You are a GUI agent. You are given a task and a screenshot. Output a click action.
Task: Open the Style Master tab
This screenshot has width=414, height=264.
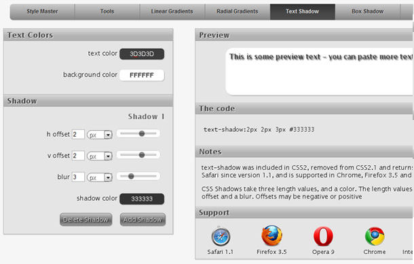click(x=42, y=12)
